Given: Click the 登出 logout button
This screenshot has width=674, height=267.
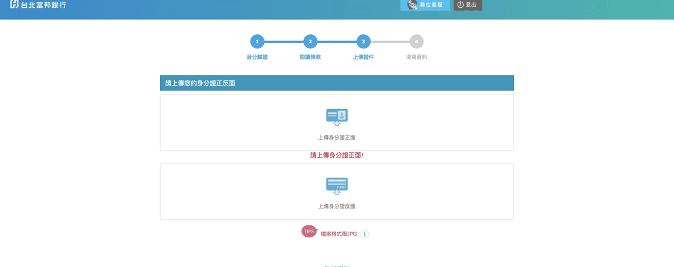Looking at the screenshot, I should [468, 5].
